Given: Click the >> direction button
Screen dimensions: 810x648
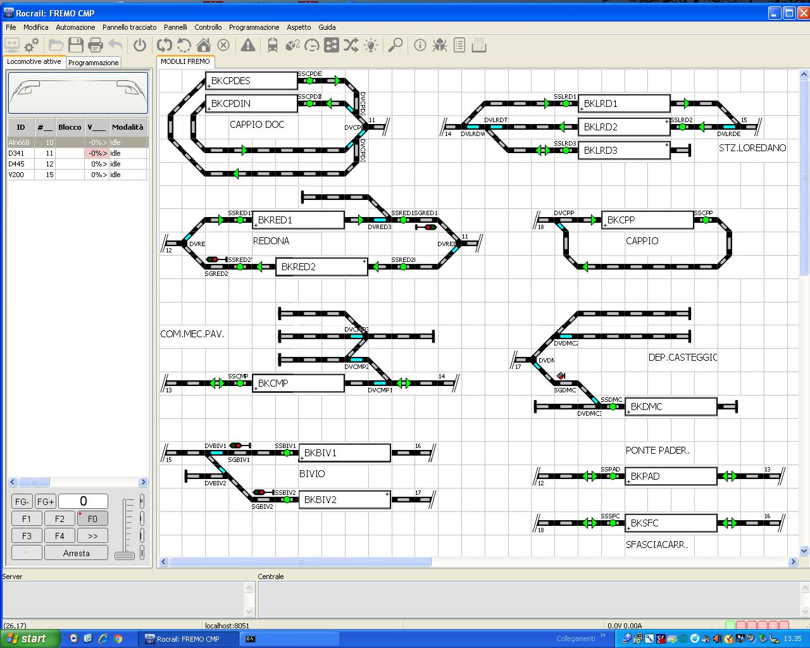Looking at the screenshot, I should (x=92, y=535).
